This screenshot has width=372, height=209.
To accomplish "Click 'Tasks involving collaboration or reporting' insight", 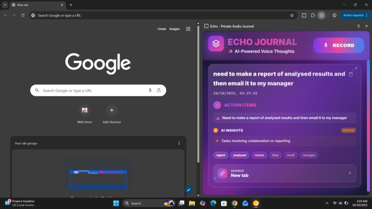I will point(284,141).
